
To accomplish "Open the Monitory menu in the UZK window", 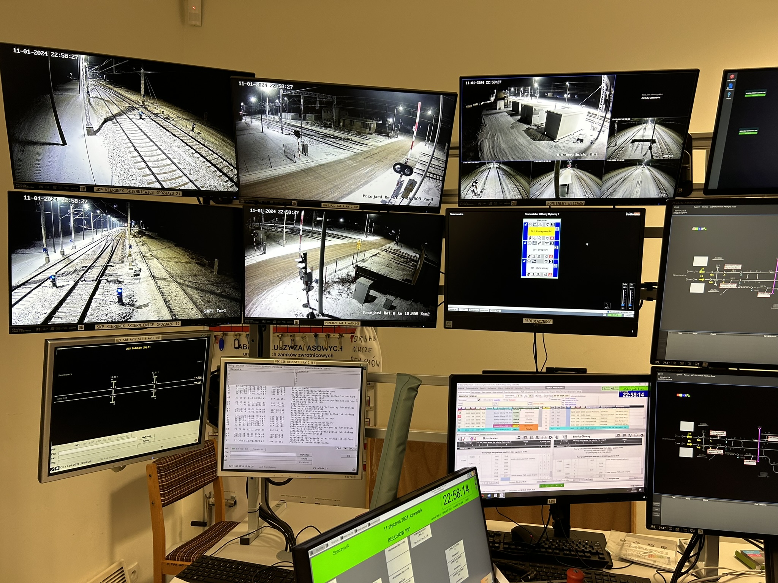I will [266, 367].
